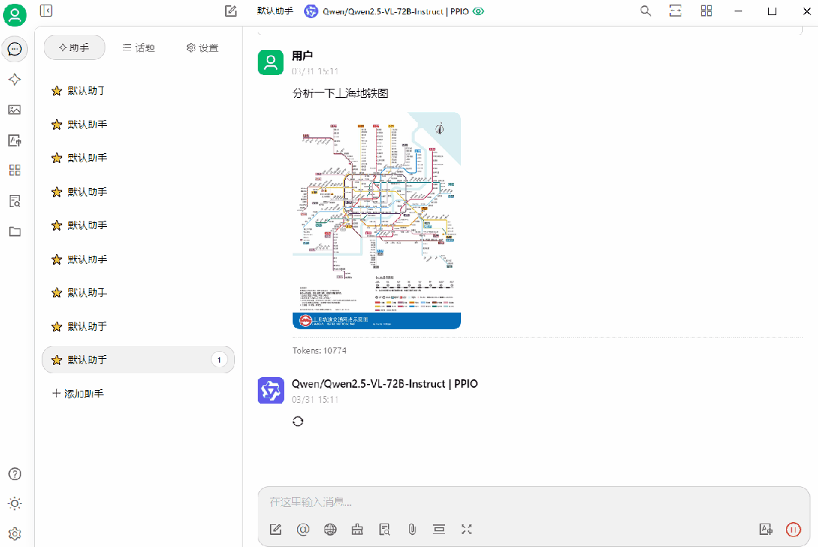
Task: Expand the input box with arrows icon
Action: pos(466,530)
